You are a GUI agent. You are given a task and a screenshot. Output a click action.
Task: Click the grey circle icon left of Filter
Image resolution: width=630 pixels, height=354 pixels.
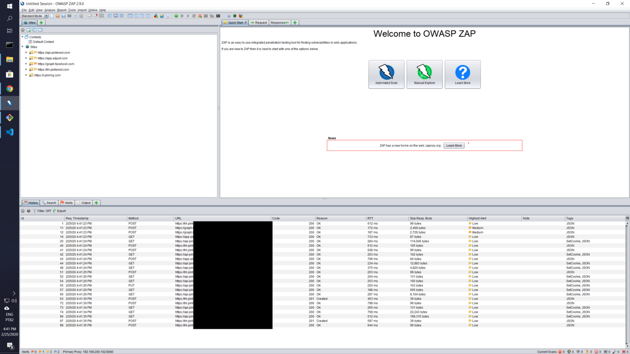pyautogui.click(x=23, y=211)
